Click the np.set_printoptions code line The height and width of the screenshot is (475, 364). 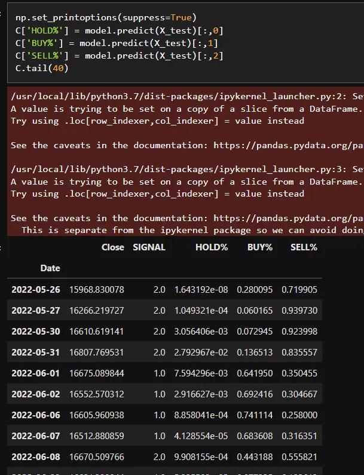[x=106, y=17]
